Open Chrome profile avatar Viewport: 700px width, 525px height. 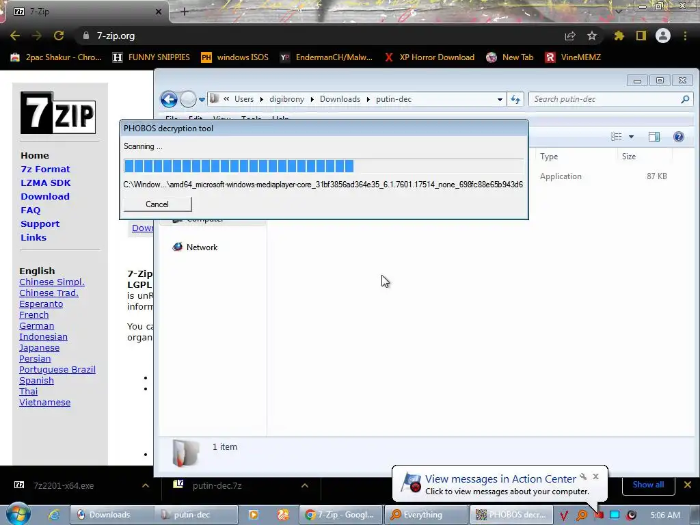[663, 36]
